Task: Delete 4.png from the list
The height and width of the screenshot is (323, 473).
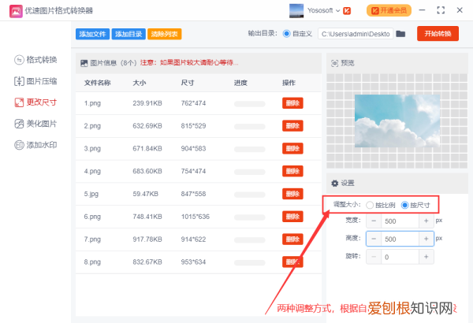Action: click(x=292, y=171)
